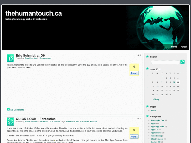Viewport: 191px width, 143px height.
Task: Click No Comments speech bubble icon
Action: [8, 109]
